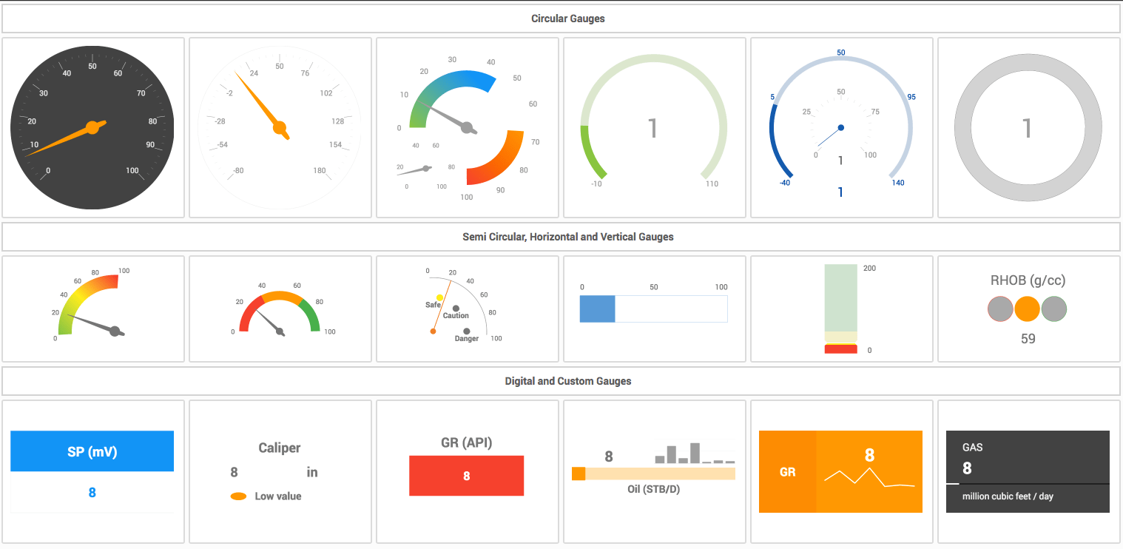Click the green segment of the red-orange-green gauge
The height and width of the screenshot is (549, 1123).
(311, 314)
